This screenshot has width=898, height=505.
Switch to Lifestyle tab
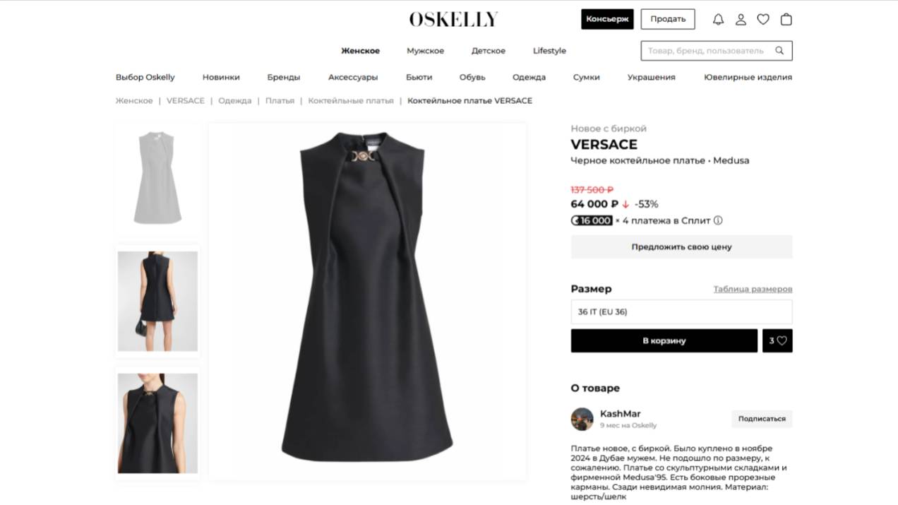coord(549,51)
